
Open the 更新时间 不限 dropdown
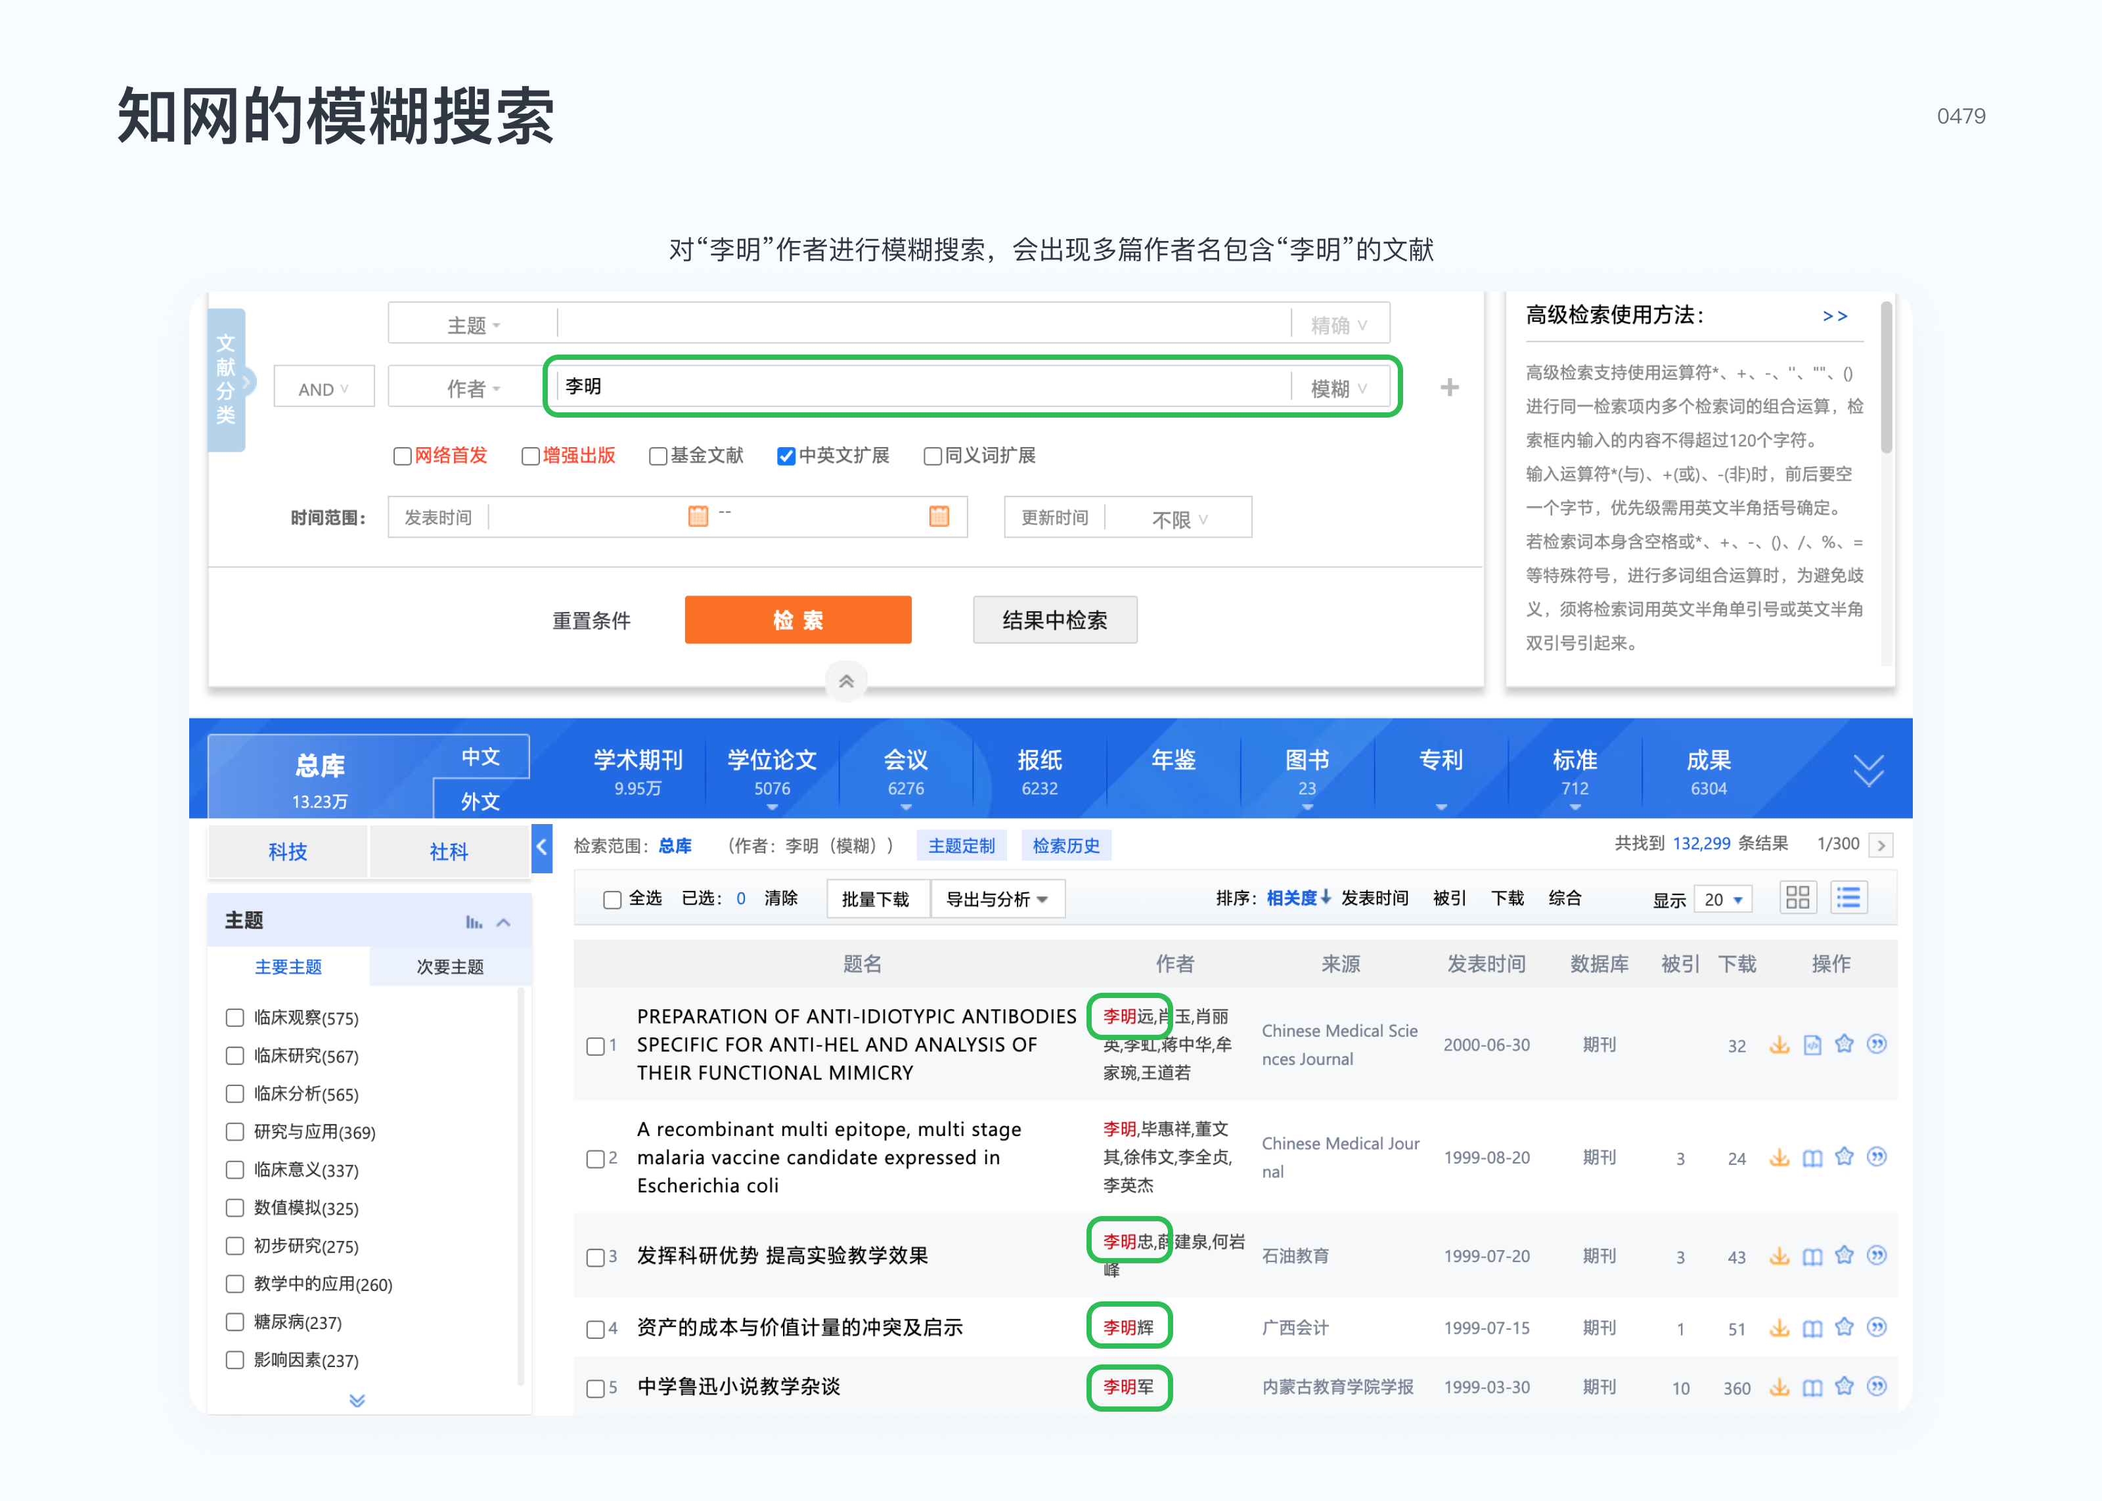pyautogui.click(x=1180, y=519)
